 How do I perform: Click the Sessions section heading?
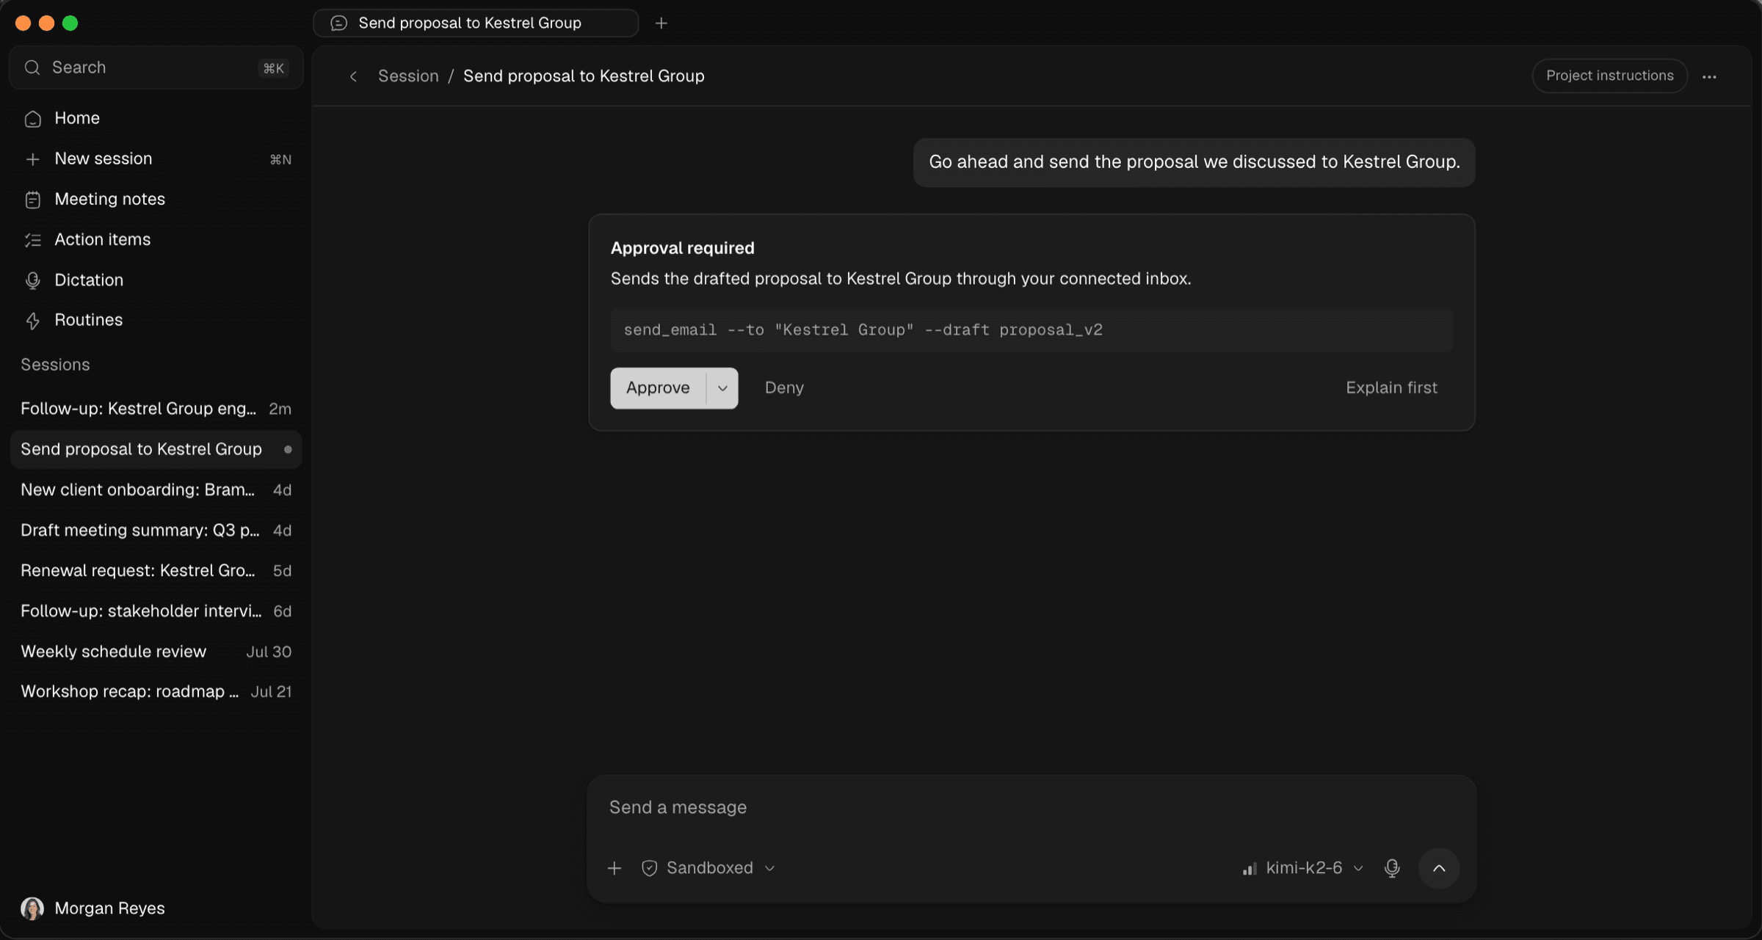(x=55, y=365)
